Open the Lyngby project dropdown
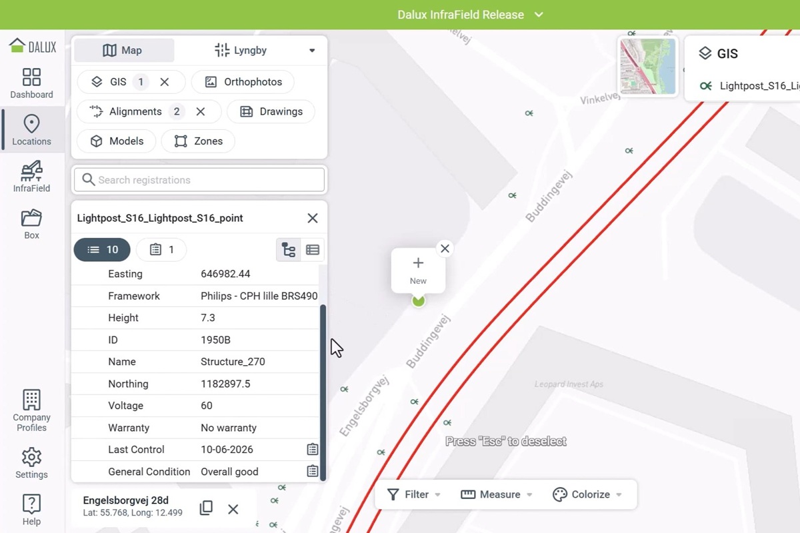Image resolution: width=800 pixels, height=533 pixels. 265,51
